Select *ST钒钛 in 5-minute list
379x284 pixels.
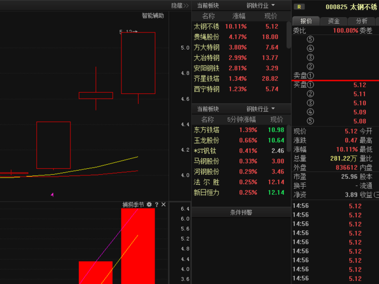tap(239, 151)
